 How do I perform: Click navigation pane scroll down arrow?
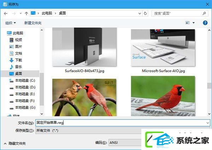(42, 114)
